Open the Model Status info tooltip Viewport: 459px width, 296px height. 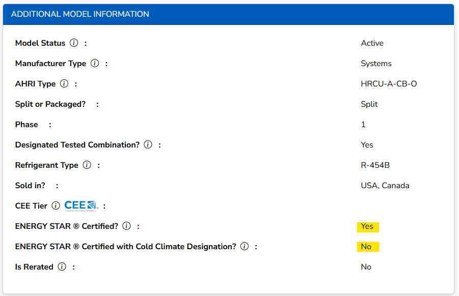(74, 43)
